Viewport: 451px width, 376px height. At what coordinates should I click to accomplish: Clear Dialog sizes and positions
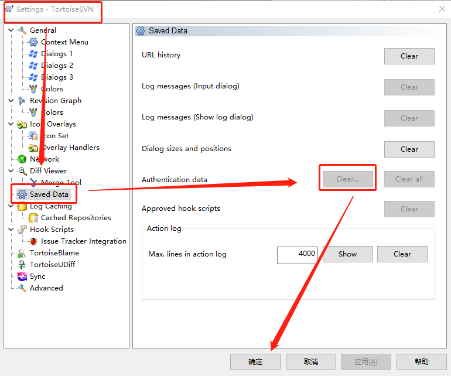tap(409, 149)
